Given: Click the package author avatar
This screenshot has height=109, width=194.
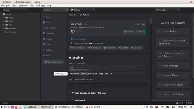Looking at the screenshot, I should 73,31.
